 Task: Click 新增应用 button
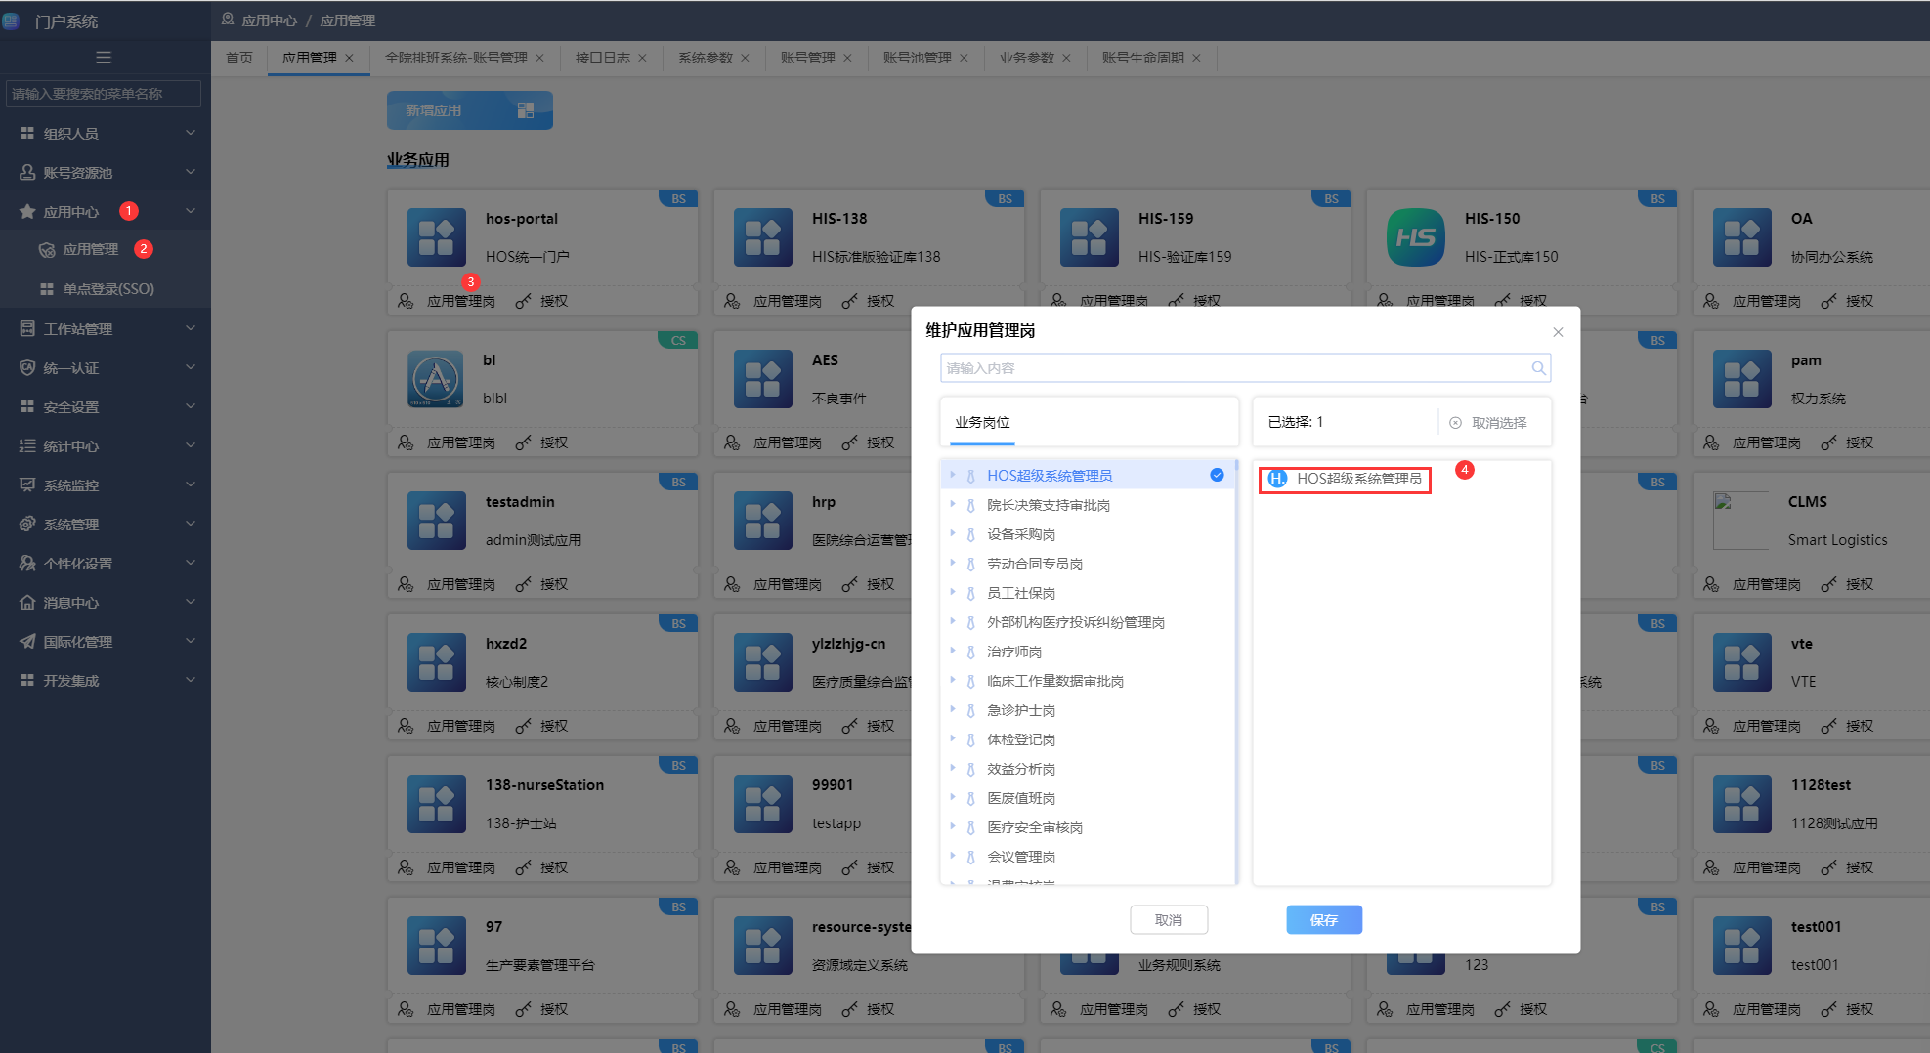click(470, 110)
